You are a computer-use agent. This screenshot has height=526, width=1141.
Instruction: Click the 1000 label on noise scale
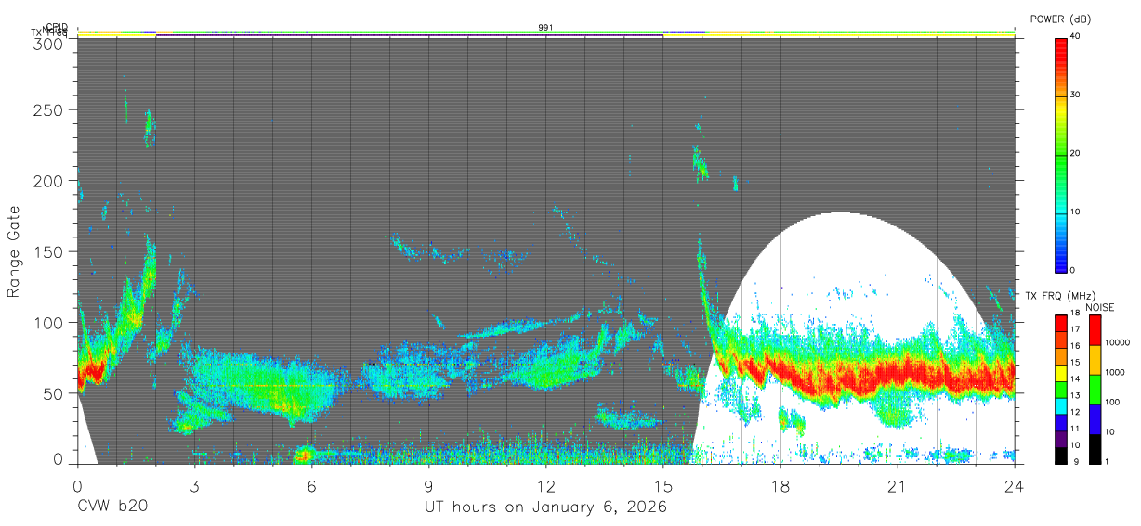tap(1114, 372)
